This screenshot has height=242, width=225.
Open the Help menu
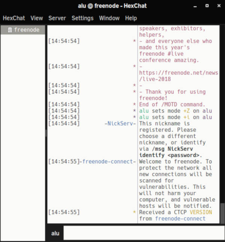[x=131, y=18]
